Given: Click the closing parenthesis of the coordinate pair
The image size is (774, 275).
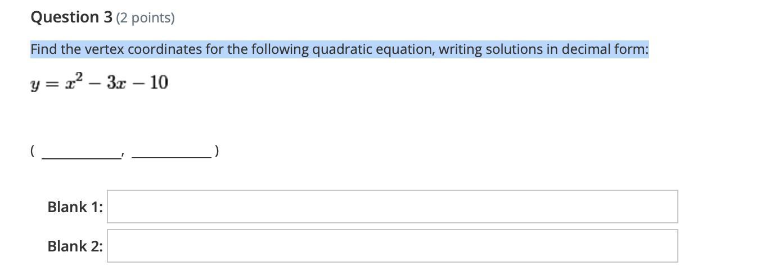Looking at the screenshot, I should pyautogui.click(x=217, y=151).
